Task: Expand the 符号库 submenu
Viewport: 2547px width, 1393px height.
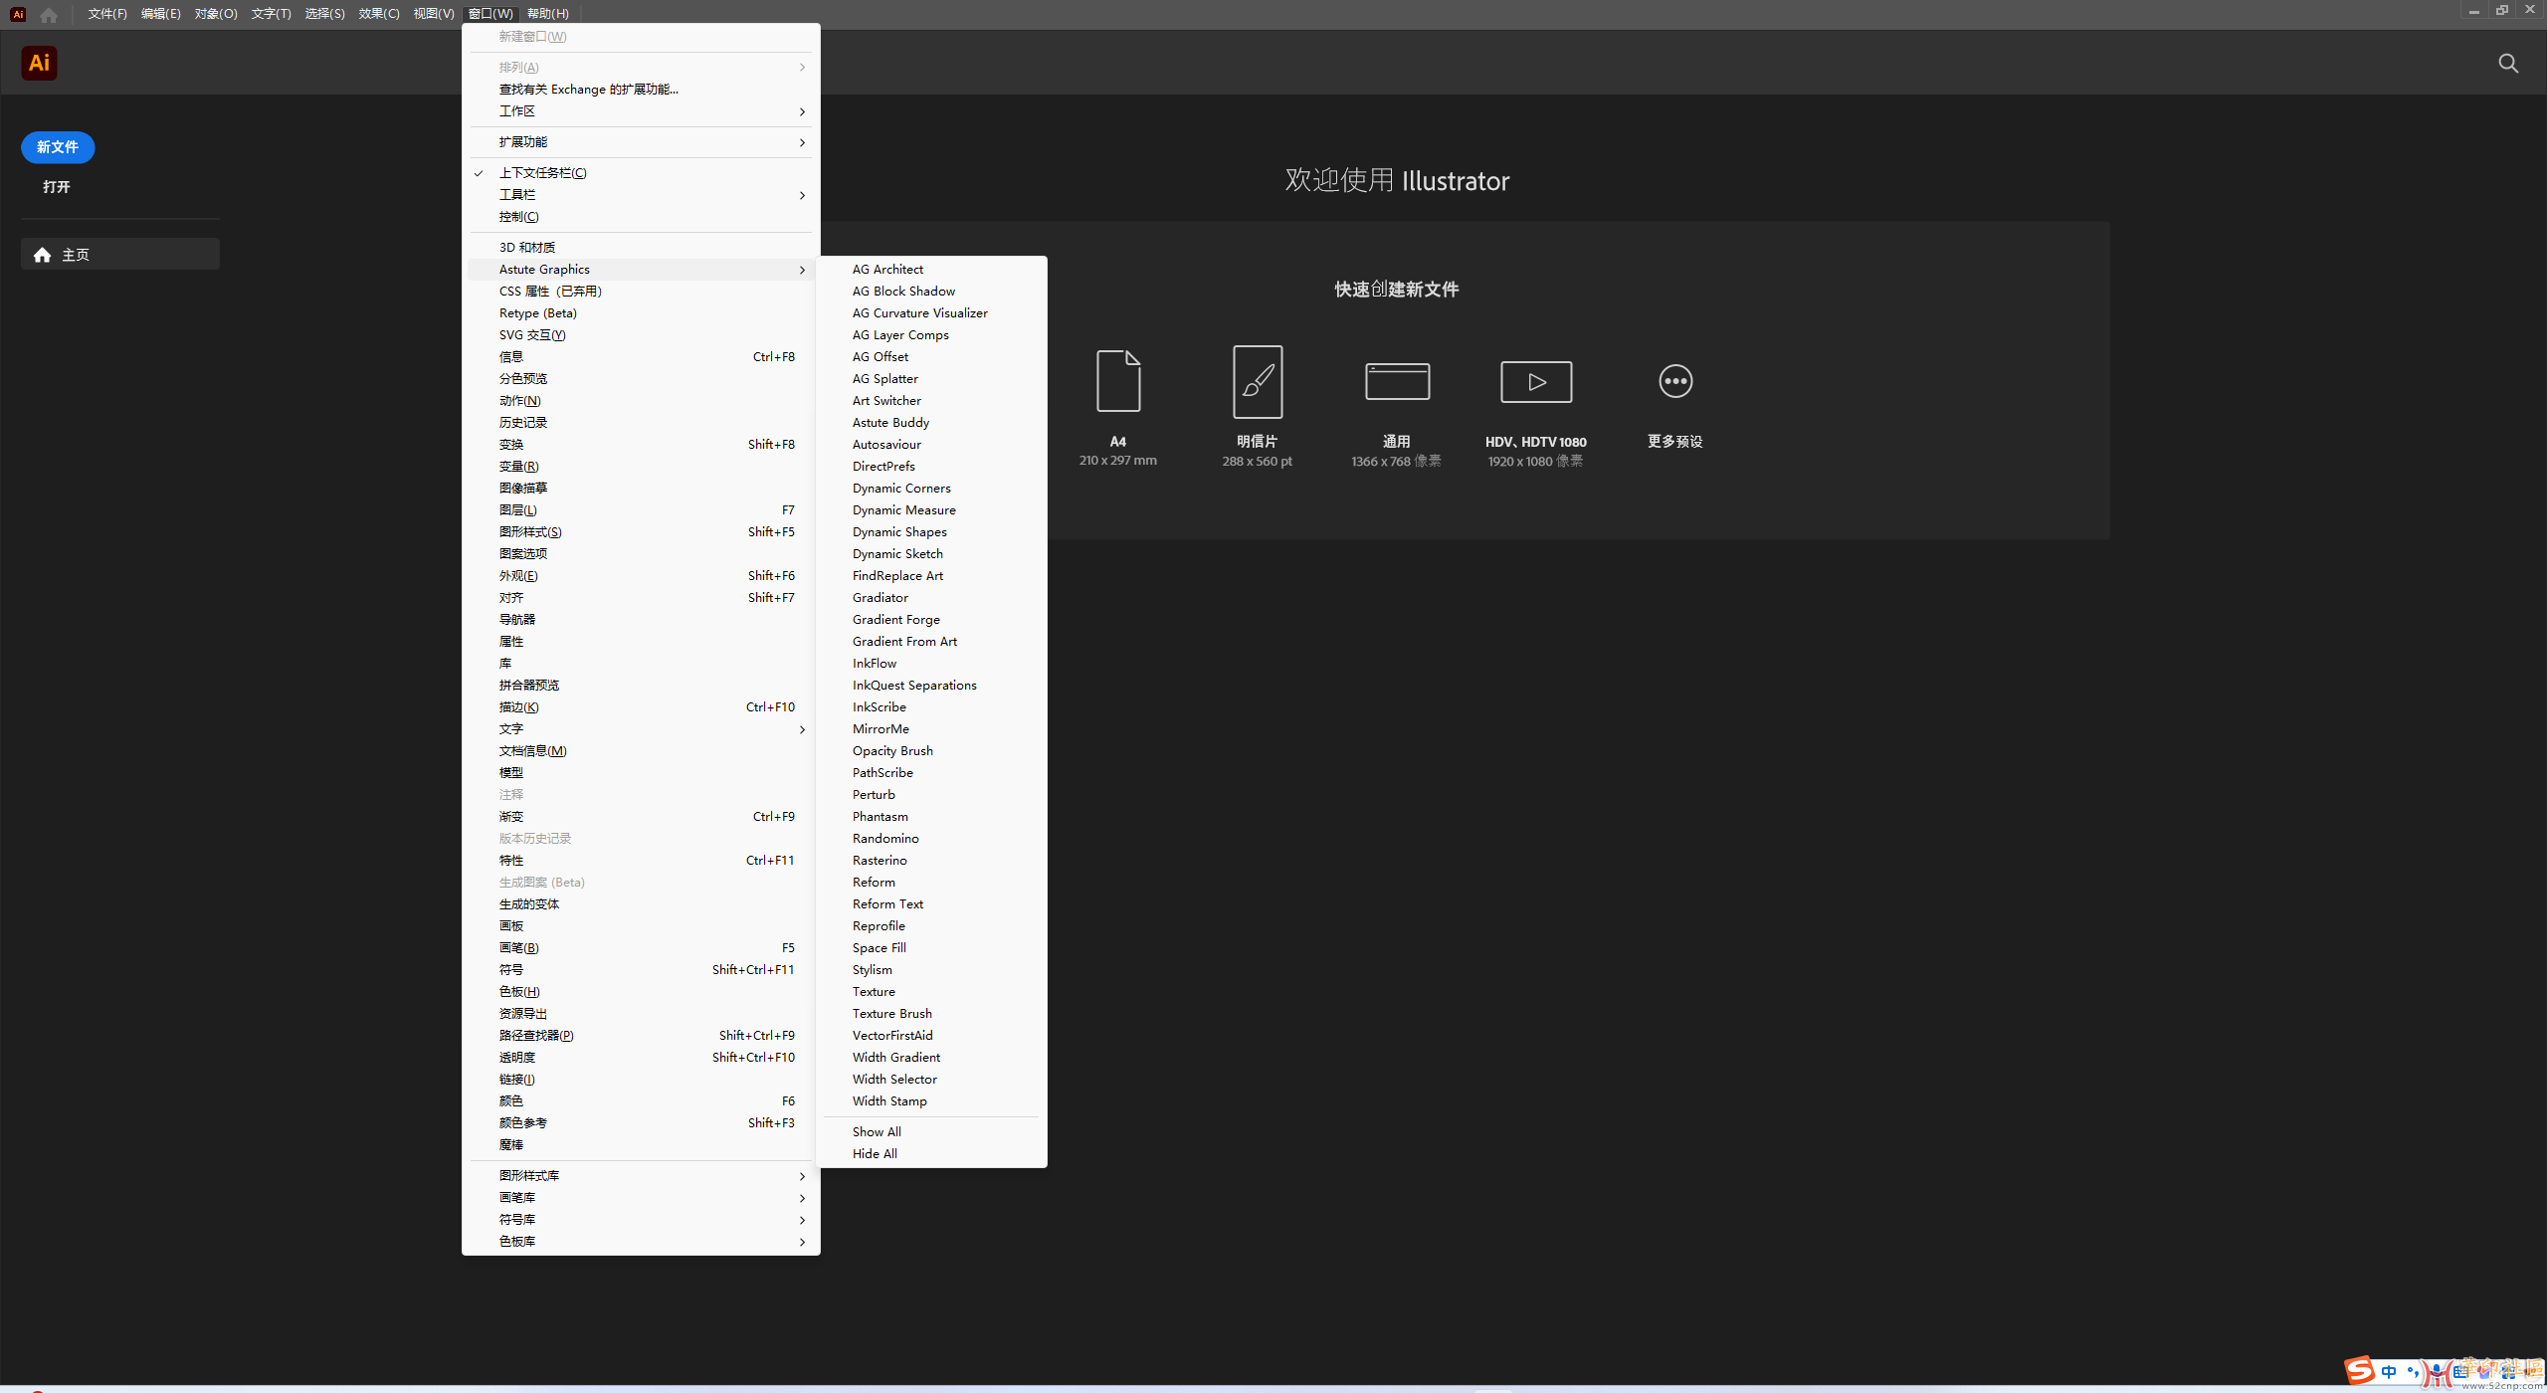Action: (x=641, y=1220)
